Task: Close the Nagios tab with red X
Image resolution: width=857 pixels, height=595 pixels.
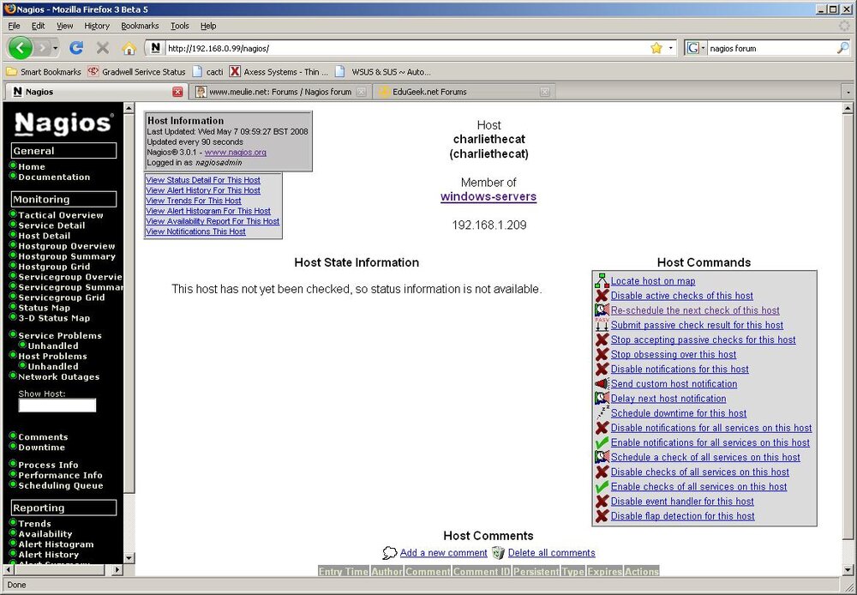Action: point(177,92)
